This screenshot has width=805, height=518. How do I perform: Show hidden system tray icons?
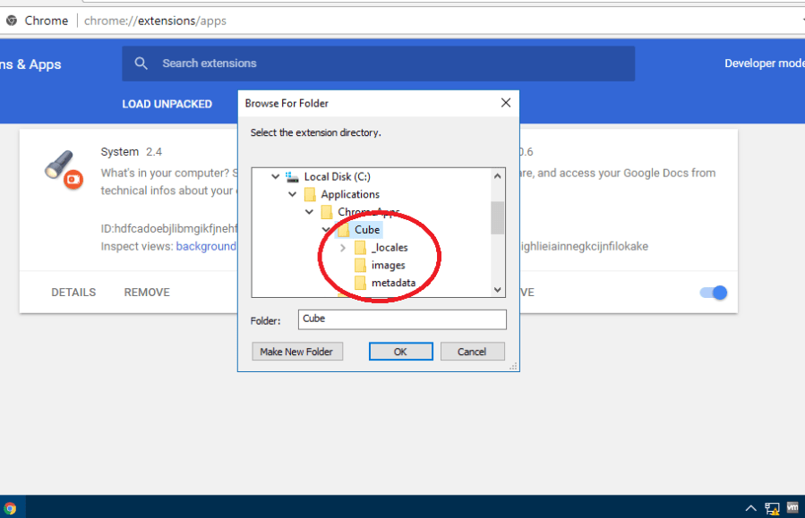click(750, 508)
